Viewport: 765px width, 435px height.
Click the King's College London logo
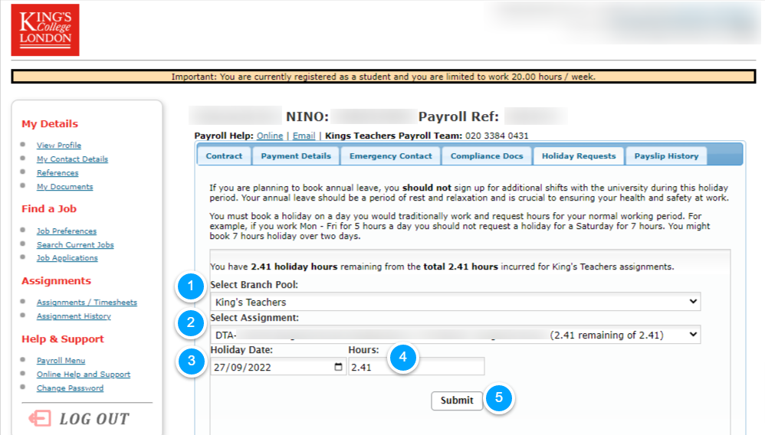pos(45,30)
